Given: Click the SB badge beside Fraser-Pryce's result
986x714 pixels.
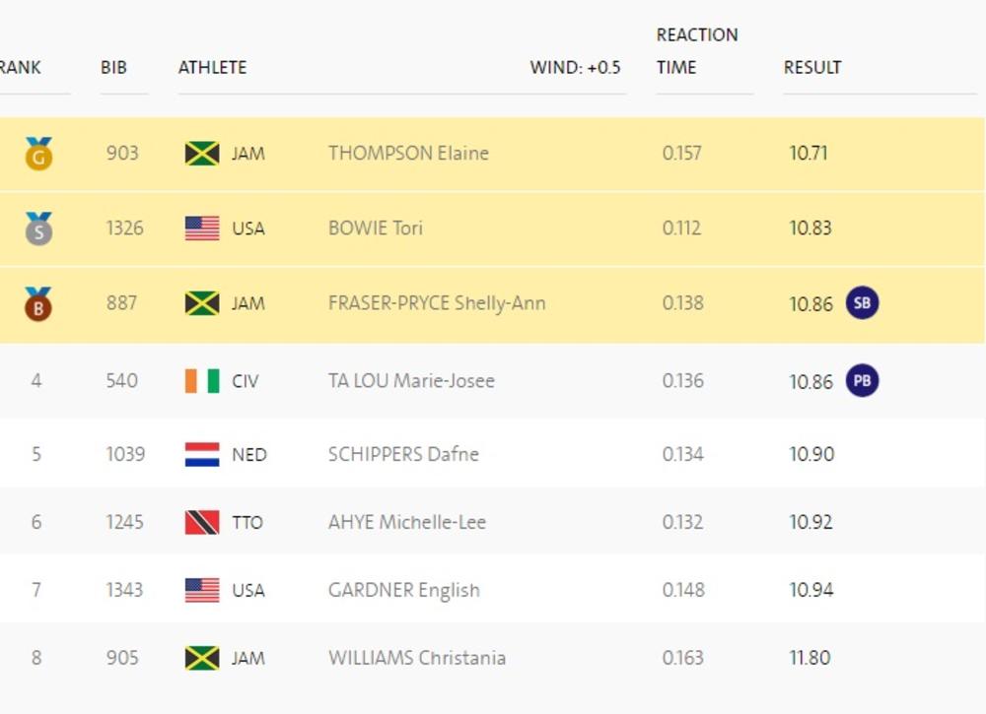Looking at the screenshot, I should point(862,303).
